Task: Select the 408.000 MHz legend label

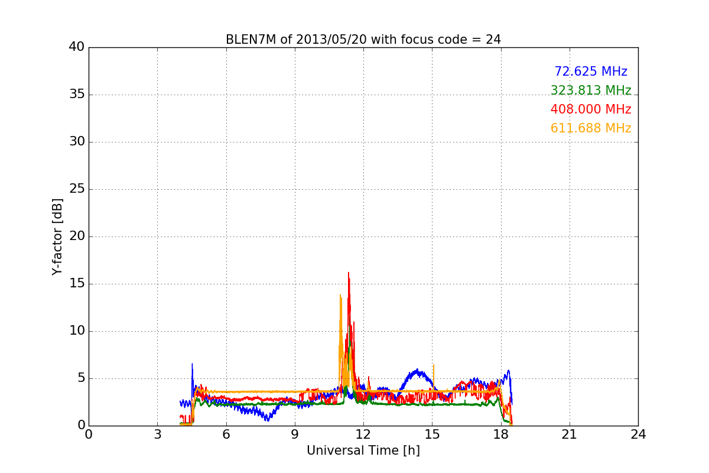Action: pyautogui.click(x=591, y=109)
